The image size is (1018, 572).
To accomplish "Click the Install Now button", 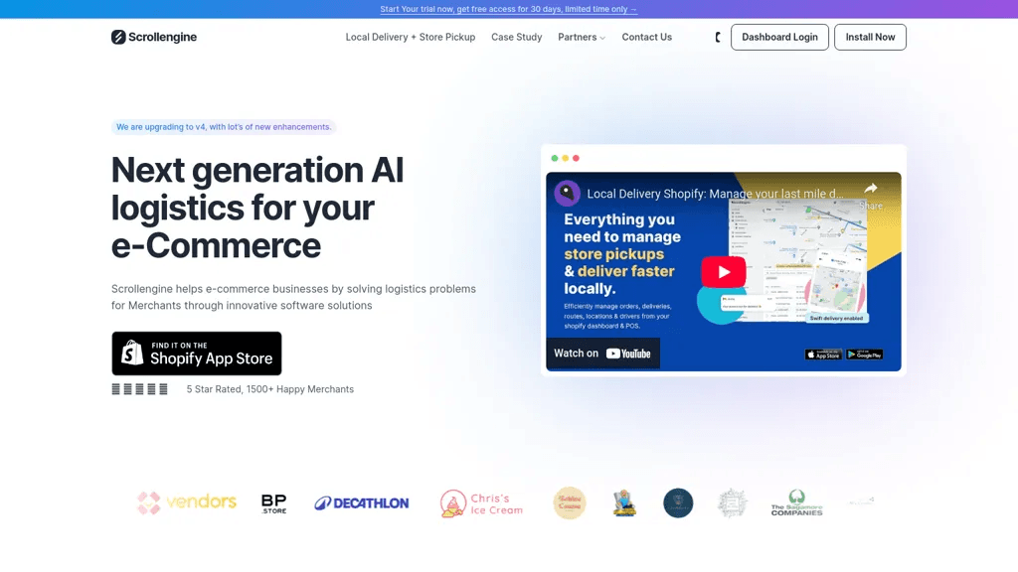I will [870, 37].
